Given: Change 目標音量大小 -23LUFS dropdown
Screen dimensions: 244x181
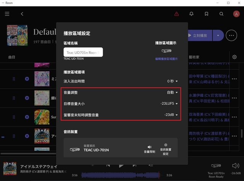Looking at the screenshot, I should 169,103.
